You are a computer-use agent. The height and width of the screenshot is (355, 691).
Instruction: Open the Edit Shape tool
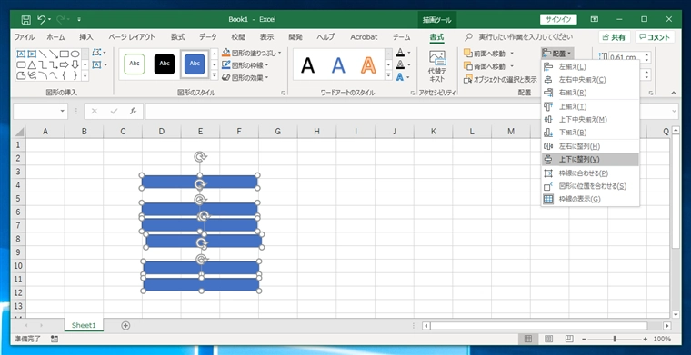coord(99,53)
